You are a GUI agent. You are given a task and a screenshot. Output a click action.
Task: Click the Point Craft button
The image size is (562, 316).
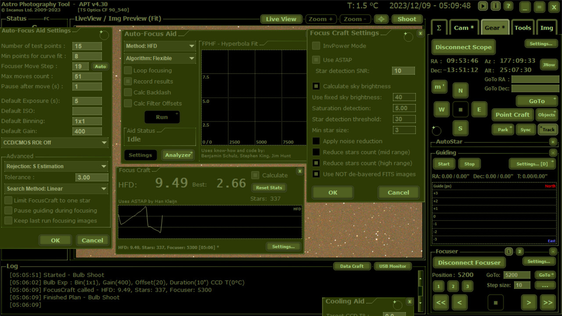(512, 115)
